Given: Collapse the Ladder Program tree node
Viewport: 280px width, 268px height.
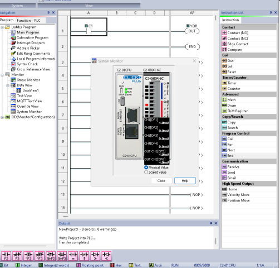Looking at the screenshot, I should (2, 27).
